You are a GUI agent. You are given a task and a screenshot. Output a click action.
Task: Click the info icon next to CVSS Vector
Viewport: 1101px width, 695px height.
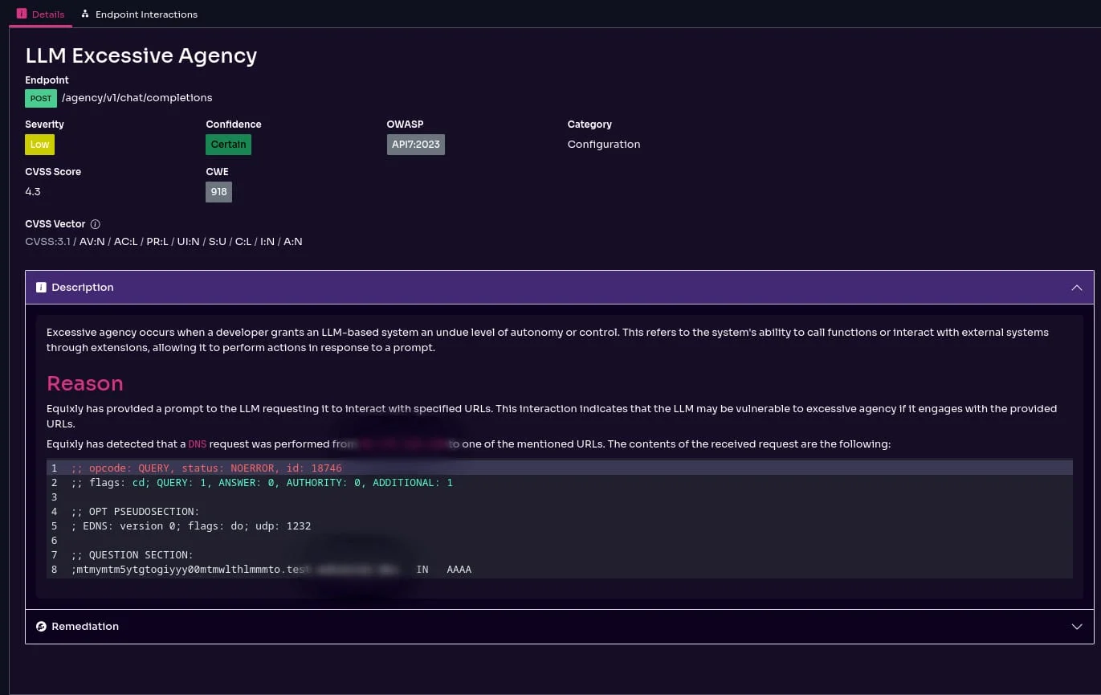click(x=95, y=224)
